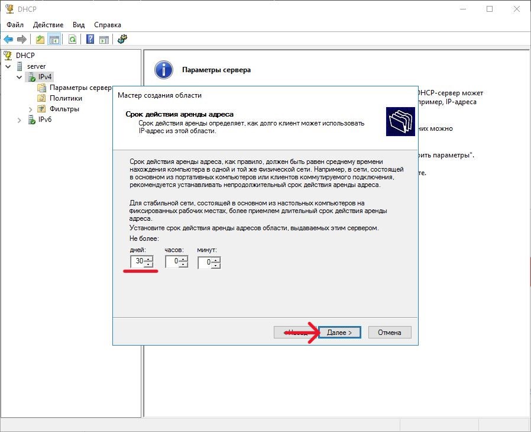Toggle the Show/Hide action pane icon
Screen dimensions: 531x432
(104, 39)
